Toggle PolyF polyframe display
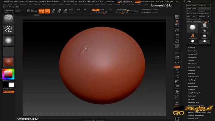 tap(177, 97)
